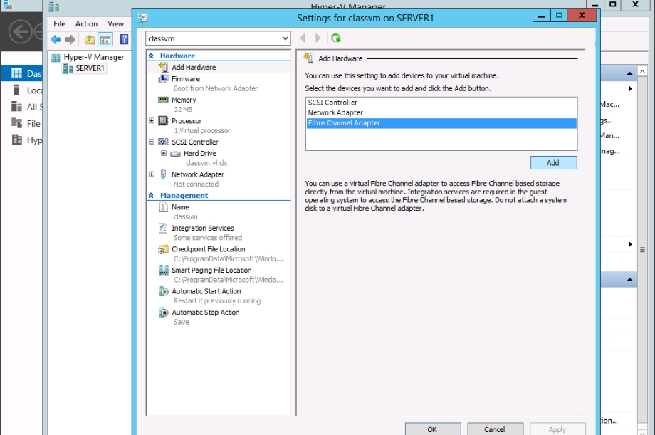Viewport: 655px width, 435px height.
Task: Open Smart Paging File Location setting
Action: coord(211,271)
